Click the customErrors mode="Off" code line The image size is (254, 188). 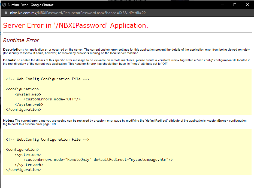point(52,99)
